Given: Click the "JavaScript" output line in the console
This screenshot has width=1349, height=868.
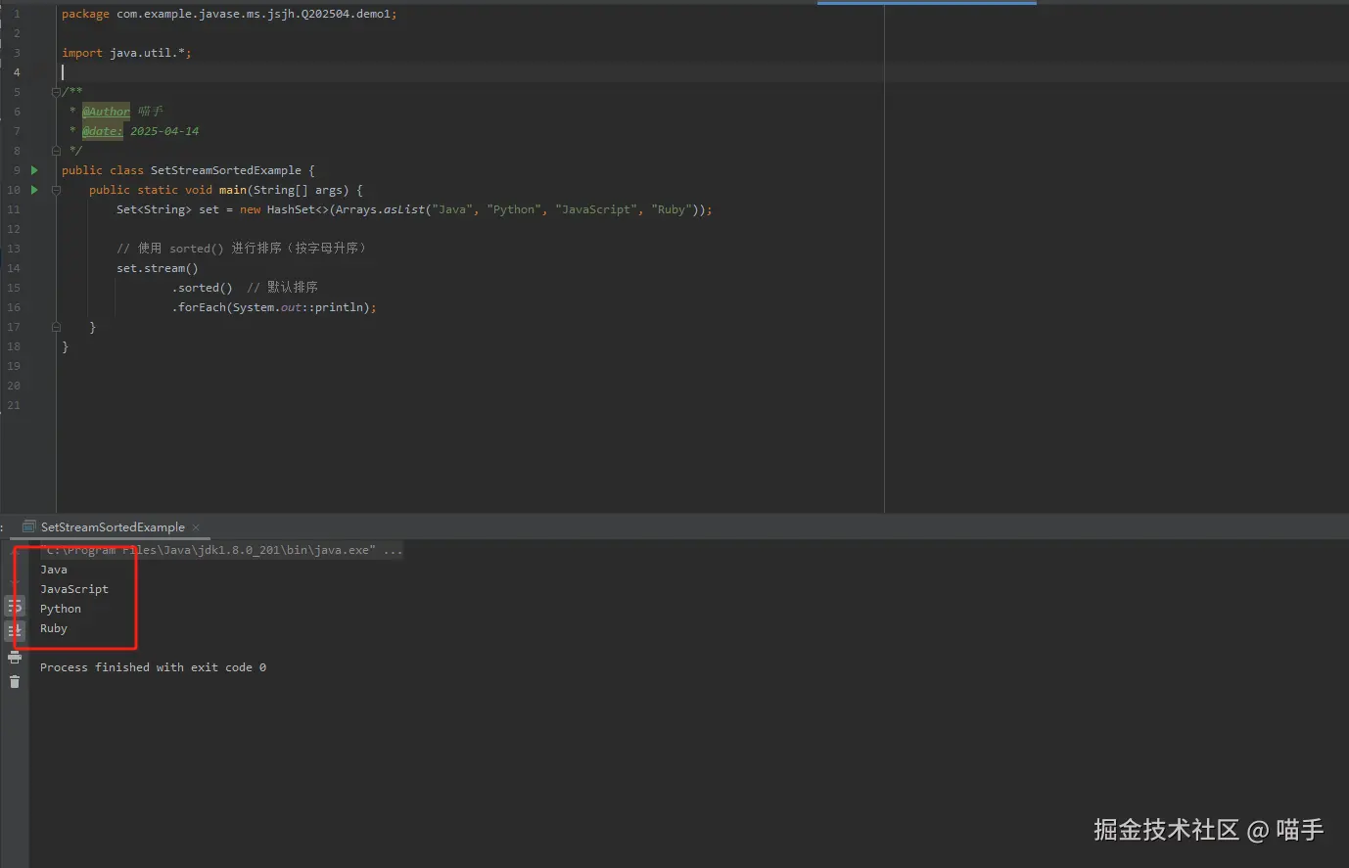Looking at the screenshot, I should coord(74,589).
